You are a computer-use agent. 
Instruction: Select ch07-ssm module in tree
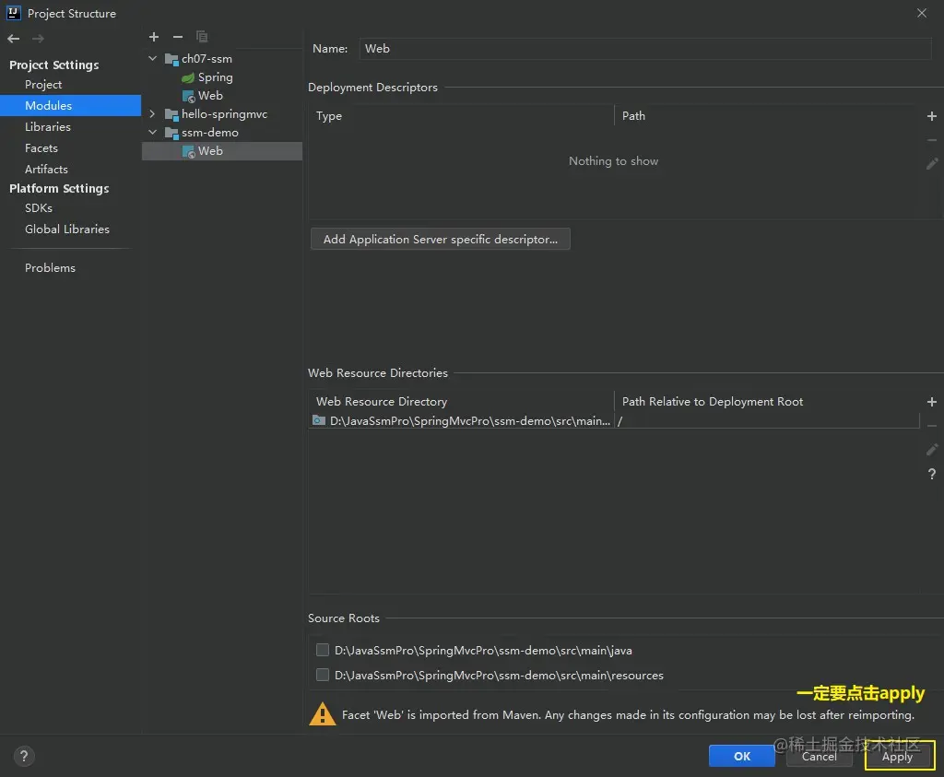tap(206, 59)
